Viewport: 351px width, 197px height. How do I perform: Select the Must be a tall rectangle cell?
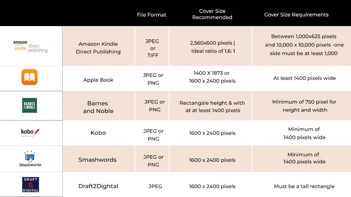tap(304, 186)
